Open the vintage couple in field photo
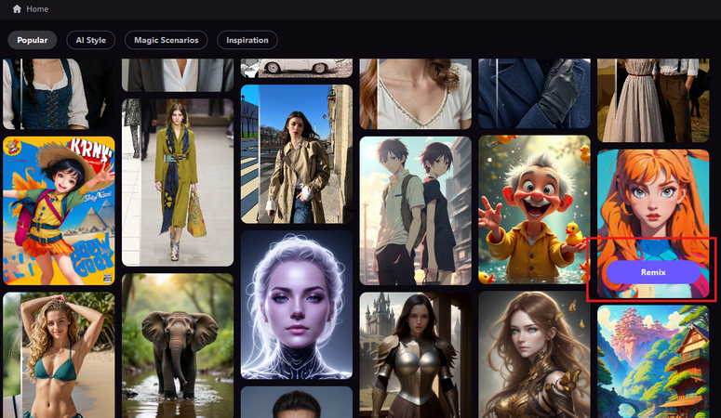The height and width of the screenshot is (418, 721). pyautogui.click(x=653, y=100)
